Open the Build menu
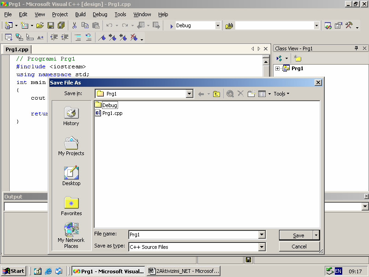Screen dimensions: 369x277 (80, 14)
